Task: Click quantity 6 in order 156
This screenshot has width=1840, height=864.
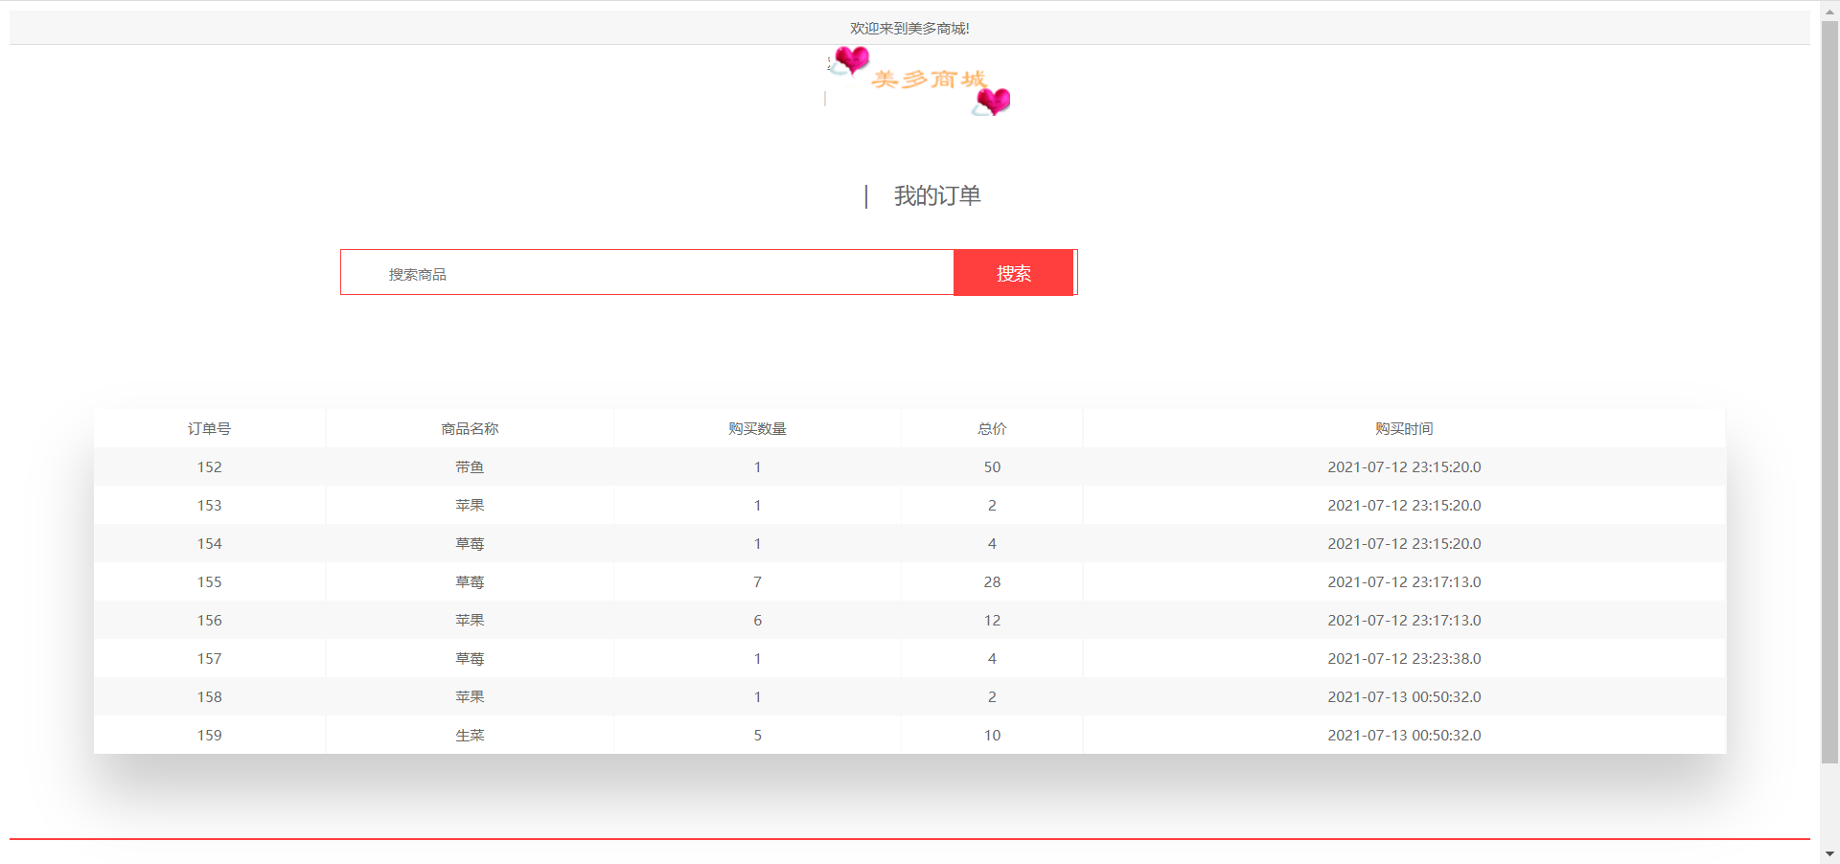Action: click(x=757, y=620)
